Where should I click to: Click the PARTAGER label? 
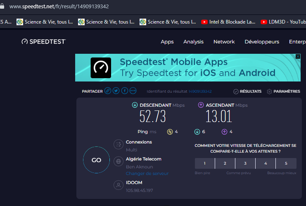coord(93,91)
